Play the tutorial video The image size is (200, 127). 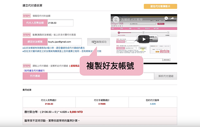144,39
